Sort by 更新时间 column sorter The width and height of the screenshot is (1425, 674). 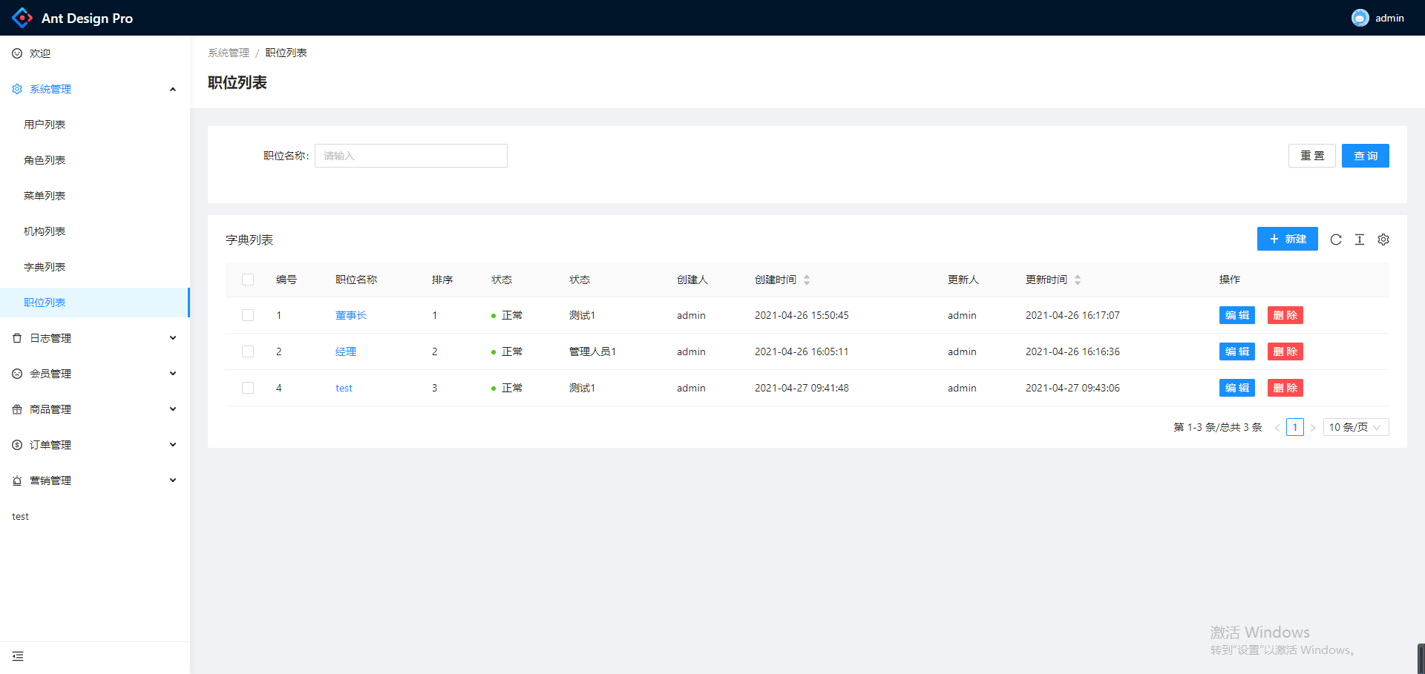click(1078, 280)
